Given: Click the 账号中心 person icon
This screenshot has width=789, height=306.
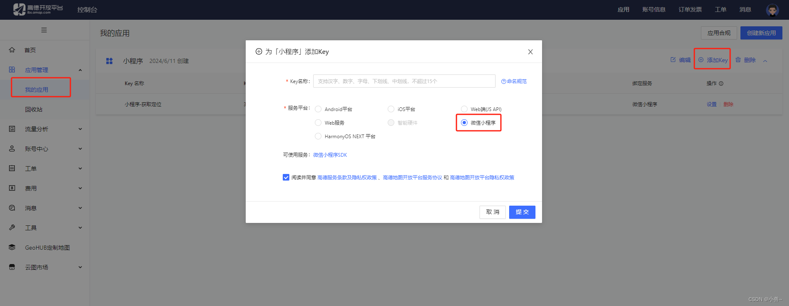Looking at the screenshot, I should click(x=12, y=148).
